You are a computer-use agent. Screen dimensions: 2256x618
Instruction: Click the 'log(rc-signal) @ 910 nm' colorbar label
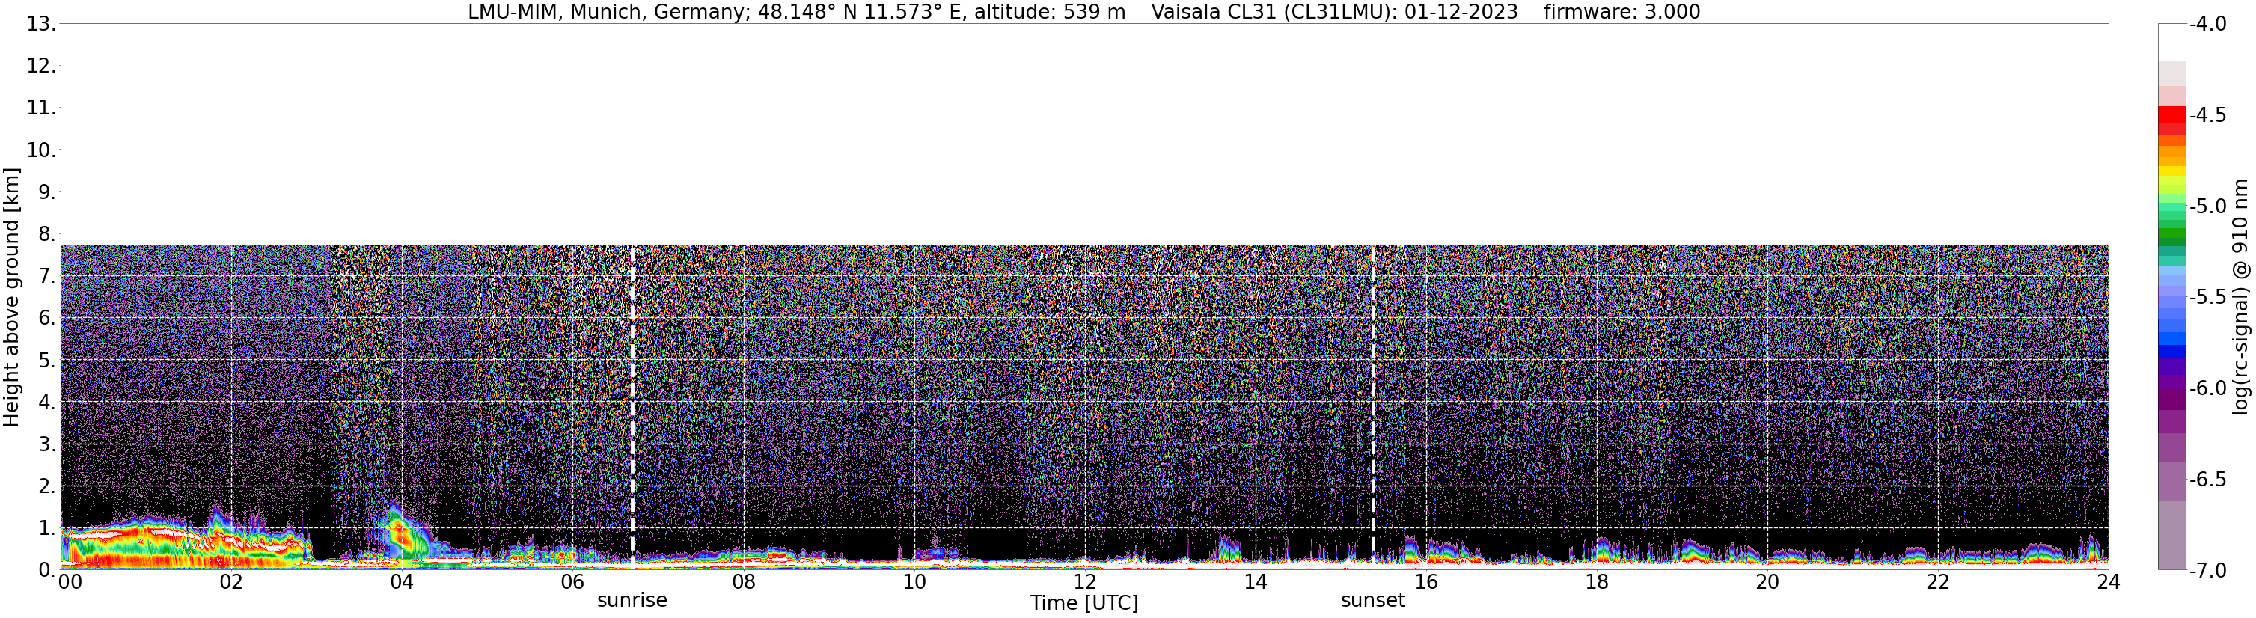[2241, 298]
